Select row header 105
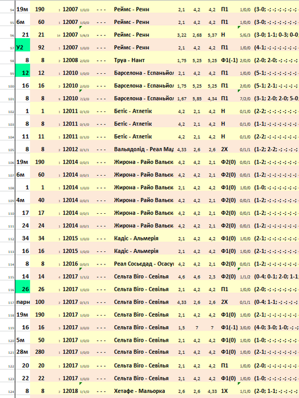Screen dimensions: 299x398 [x=11, y=150]
